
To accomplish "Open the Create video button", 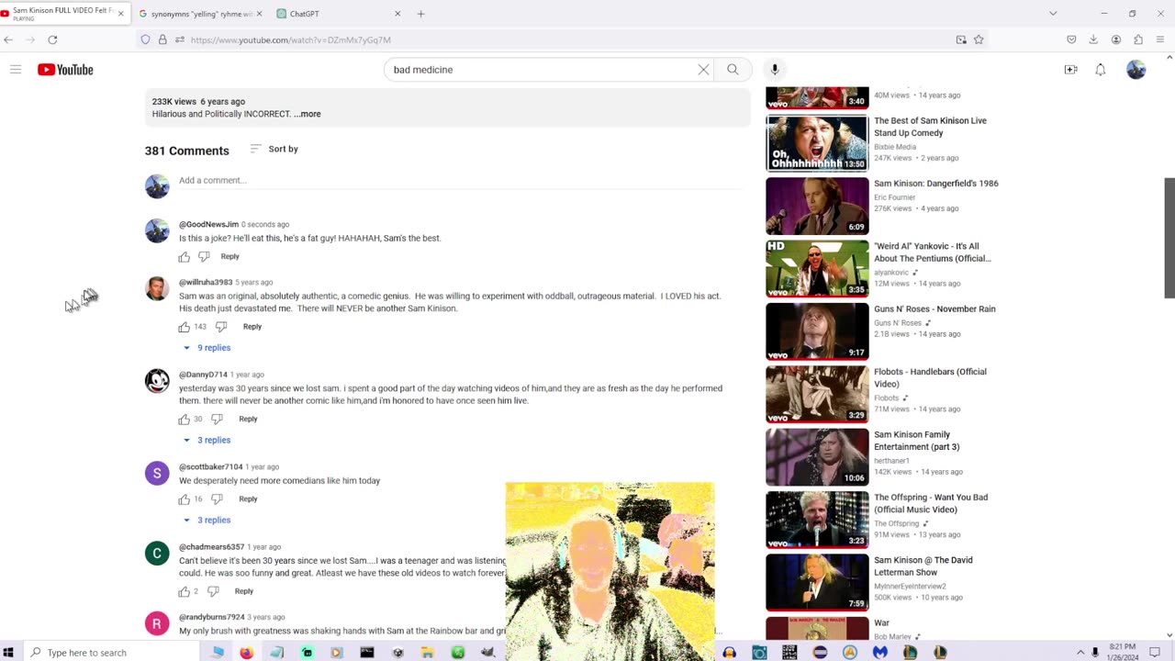I will click(x=1070, y=70).
